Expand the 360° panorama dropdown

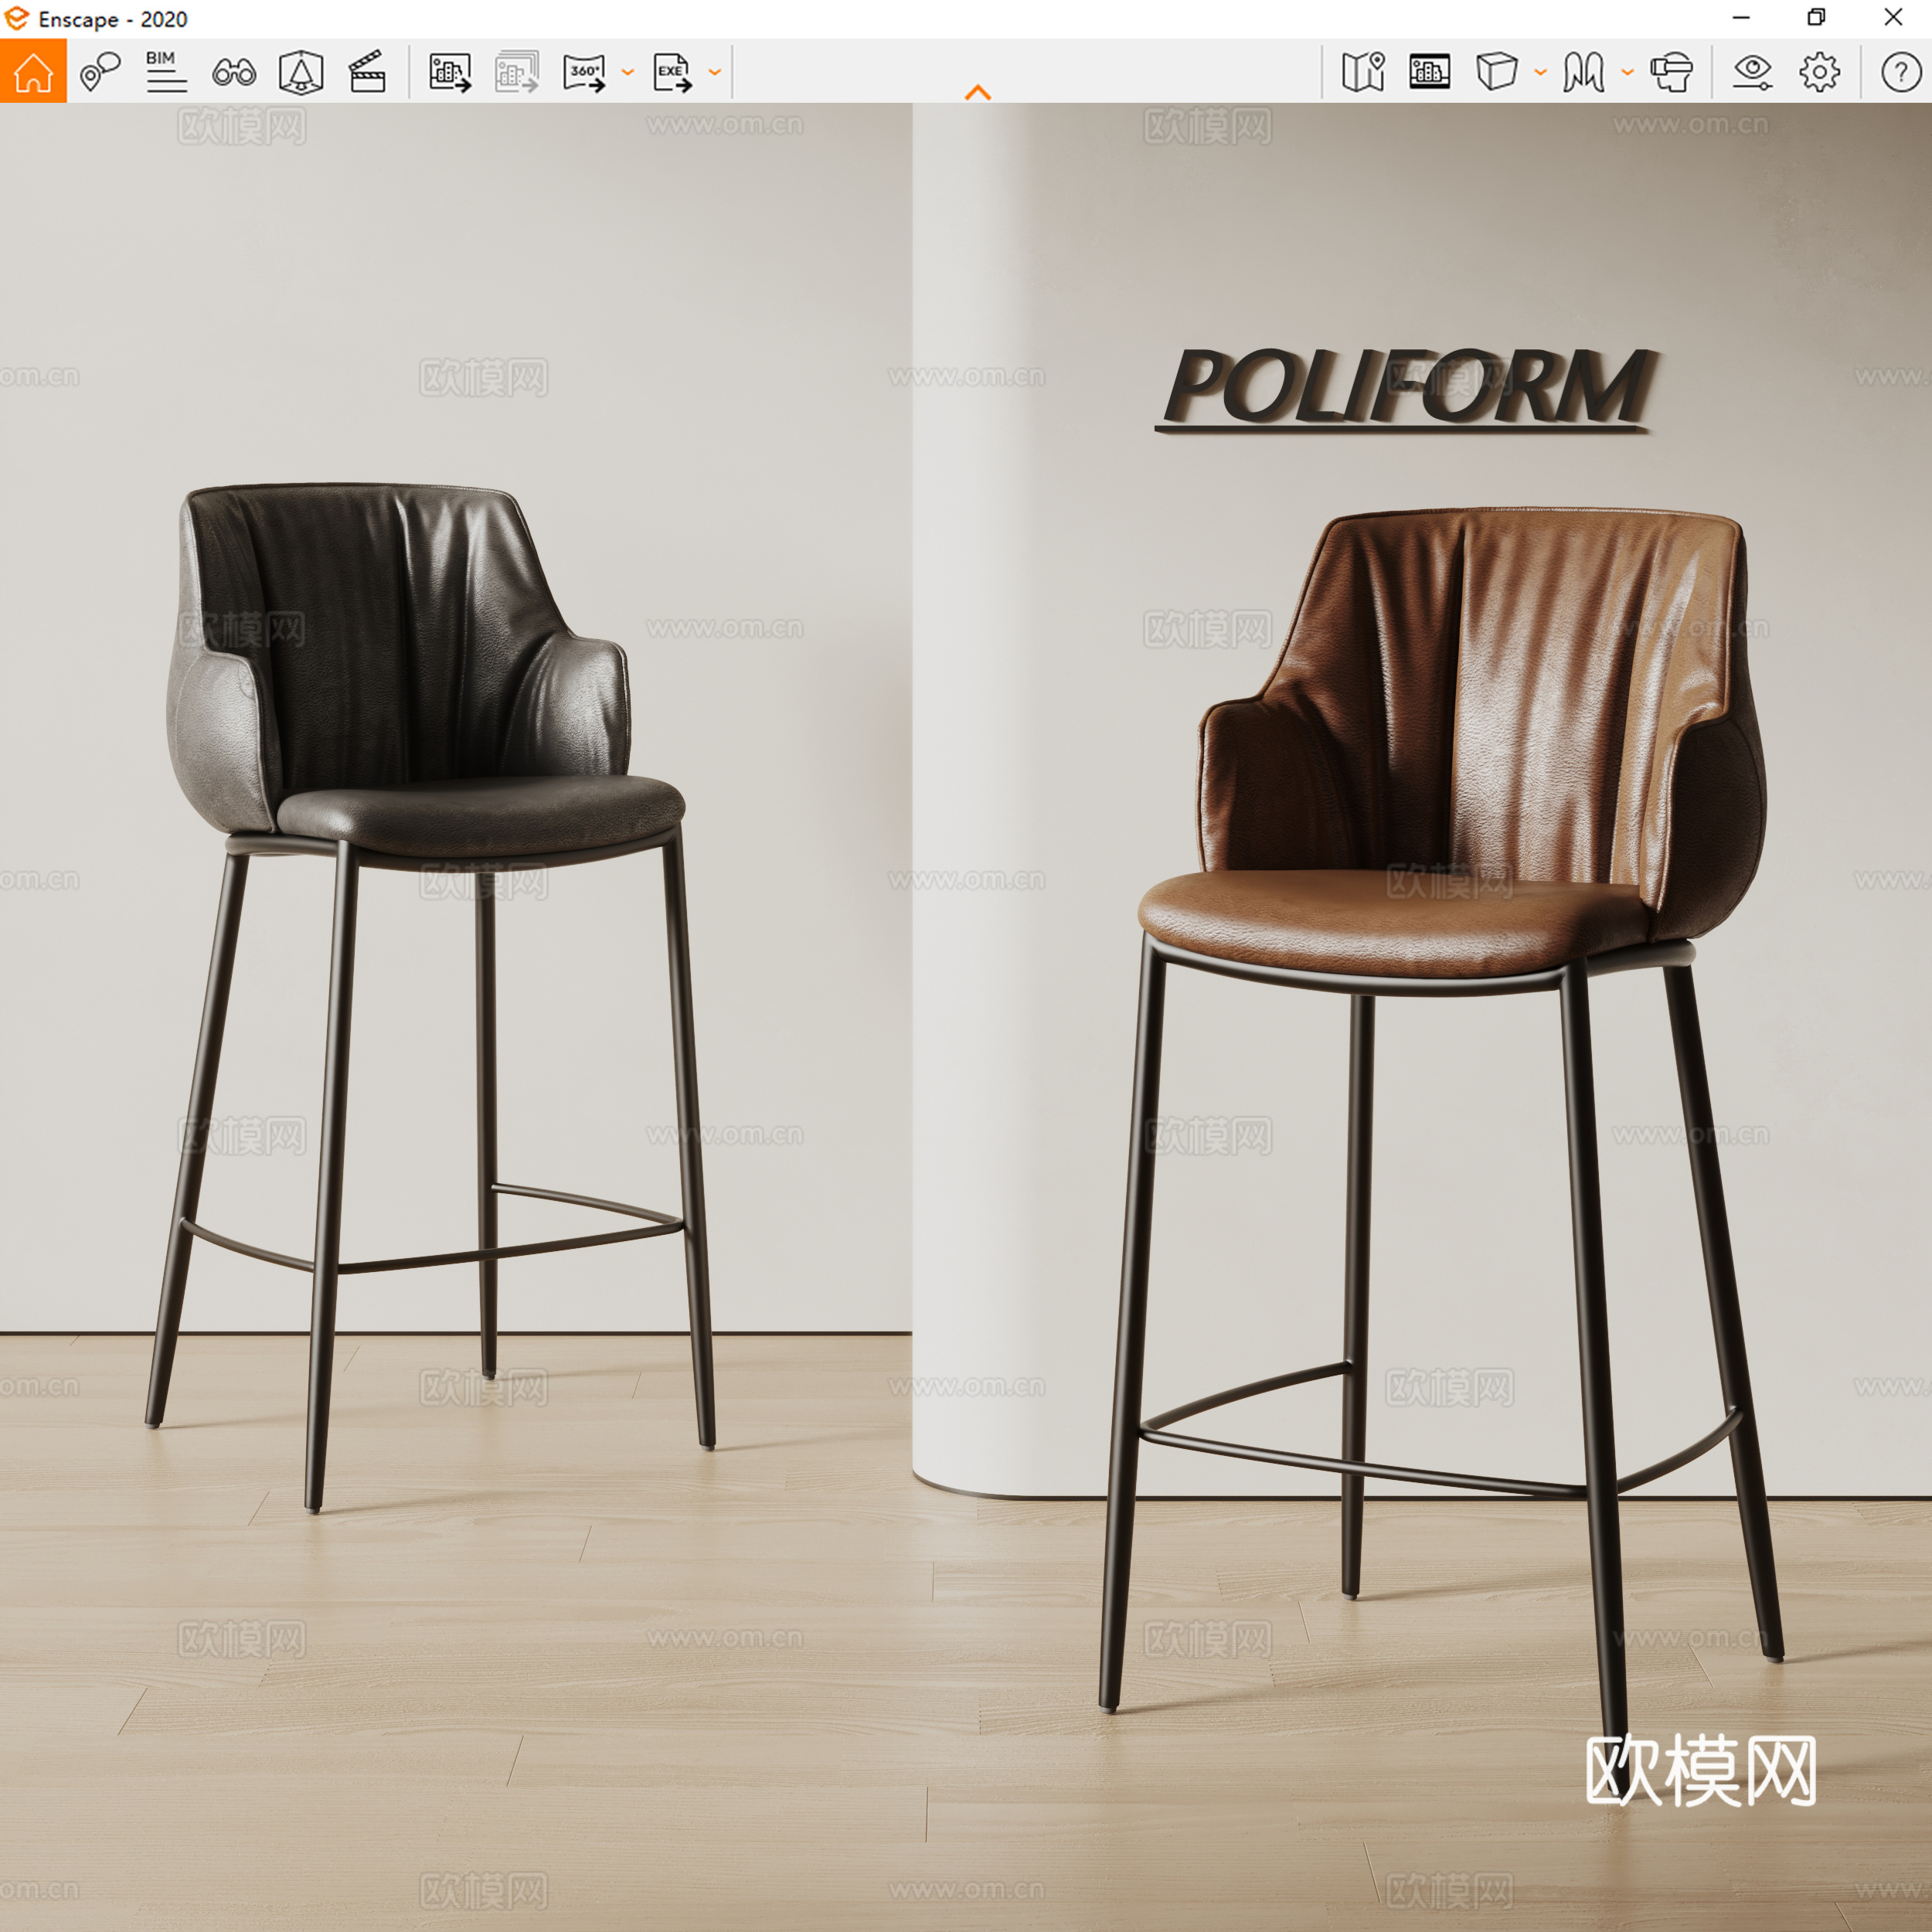click(628, 71)
